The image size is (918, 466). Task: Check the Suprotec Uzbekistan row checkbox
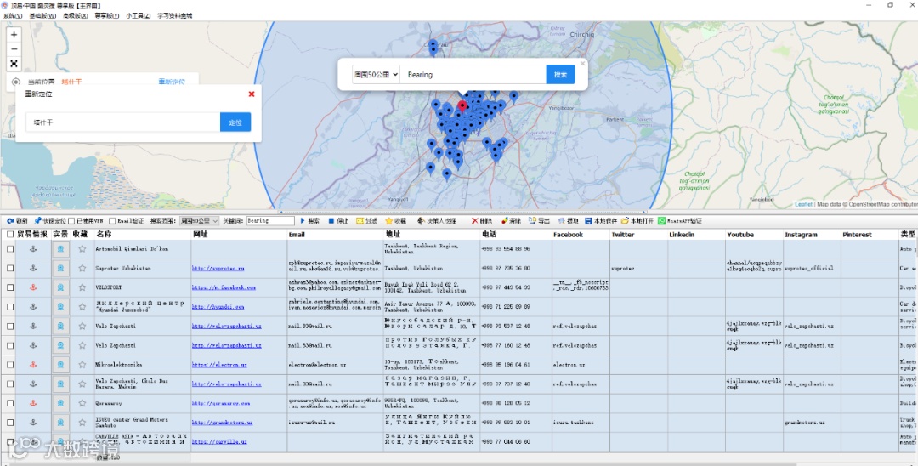(10, 268)
